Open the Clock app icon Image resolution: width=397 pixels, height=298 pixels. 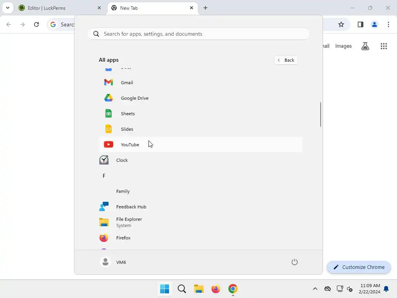point(104,160)
